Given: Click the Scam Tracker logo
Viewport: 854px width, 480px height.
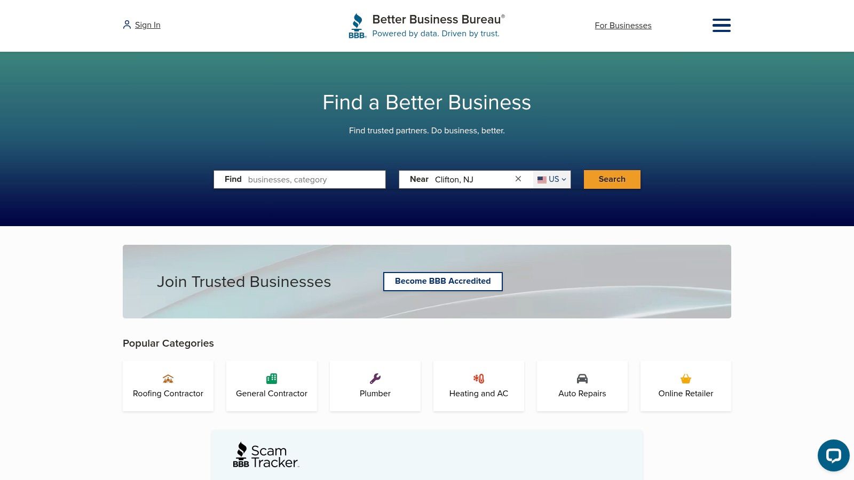Looking at the screenshot, I should [266, 454].
